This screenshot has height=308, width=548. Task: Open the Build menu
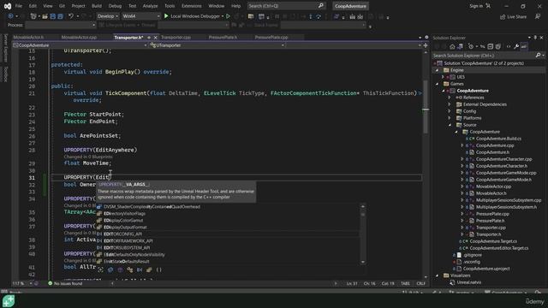[x=97, y=6]
